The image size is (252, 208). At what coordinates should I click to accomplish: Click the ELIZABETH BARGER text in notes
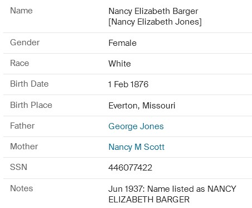coord(149,200)
